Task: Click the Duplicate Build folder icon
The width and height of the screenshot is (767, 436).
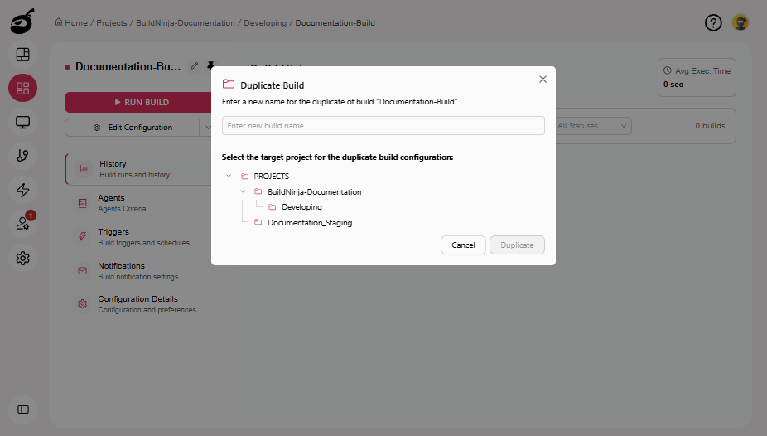Action: point(229,85)
